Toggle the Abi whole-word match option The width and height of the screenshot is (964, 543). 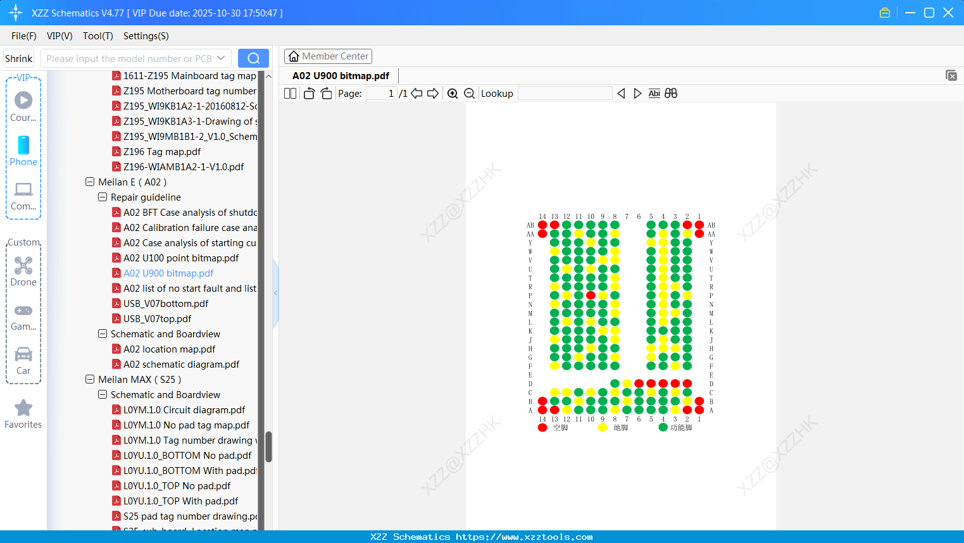coord(654,94)
